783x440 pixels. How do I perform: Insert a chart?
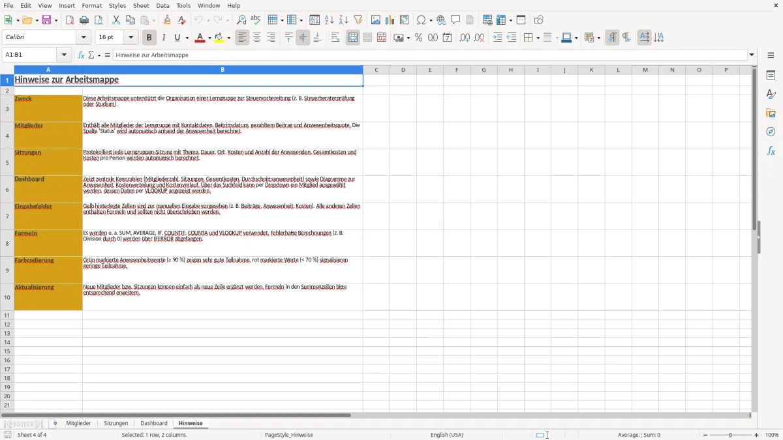coord(390,20)
